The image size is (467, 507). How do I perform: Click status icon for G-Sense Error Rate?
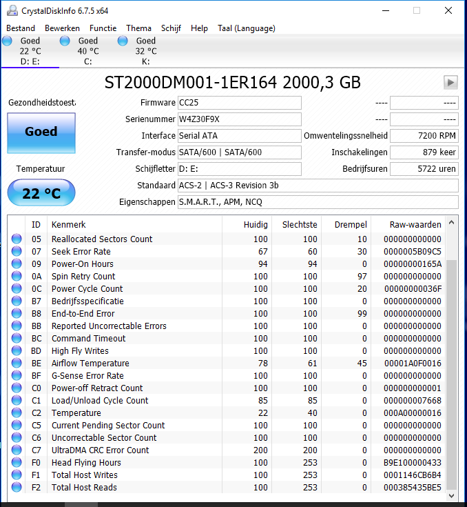click(17, 375)
